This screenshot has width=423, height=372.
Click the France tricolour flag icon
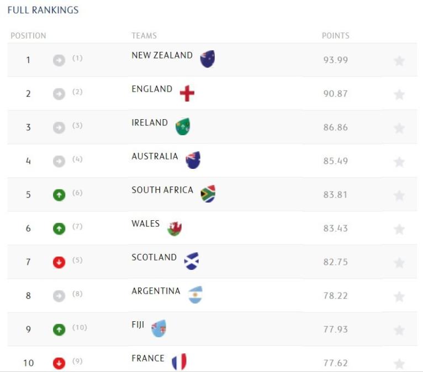pos(179,362)
